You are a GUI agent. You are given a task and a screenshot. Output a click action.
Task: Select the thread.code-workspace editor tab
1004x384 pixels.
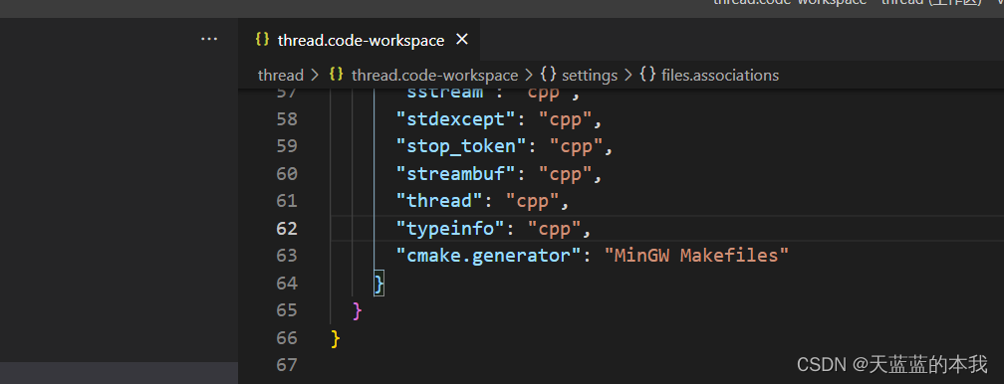pos(360,40)
